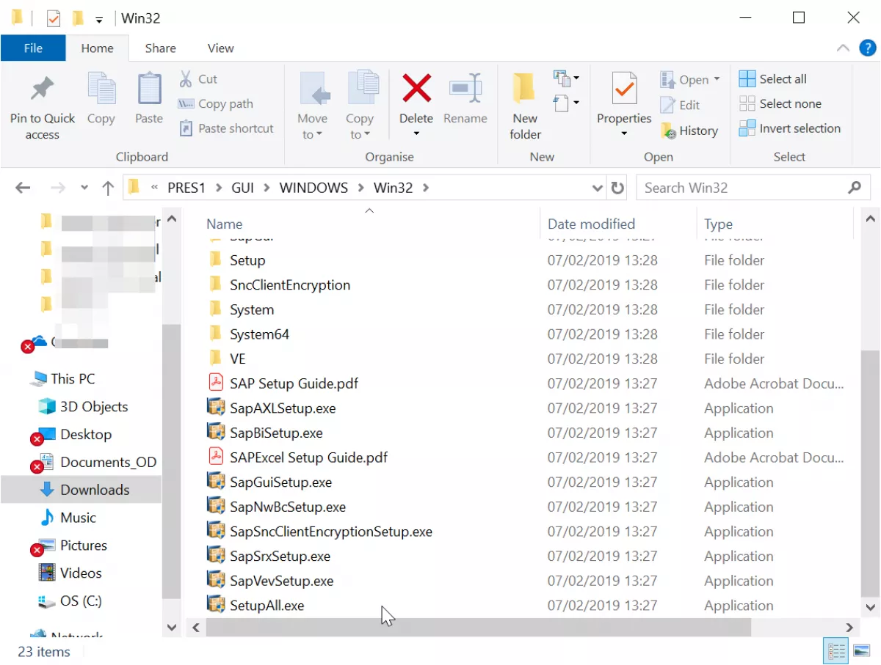Click Invert selection in ribbon
The image size is (881, 665).
789,128
